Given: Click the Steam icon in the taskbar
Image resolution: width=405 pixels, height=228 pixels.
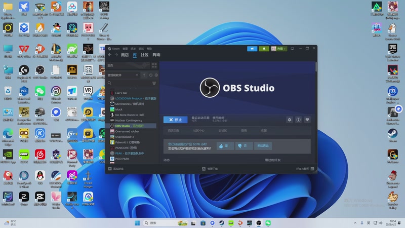Looking at the screenshot, I should coord(222,223).
